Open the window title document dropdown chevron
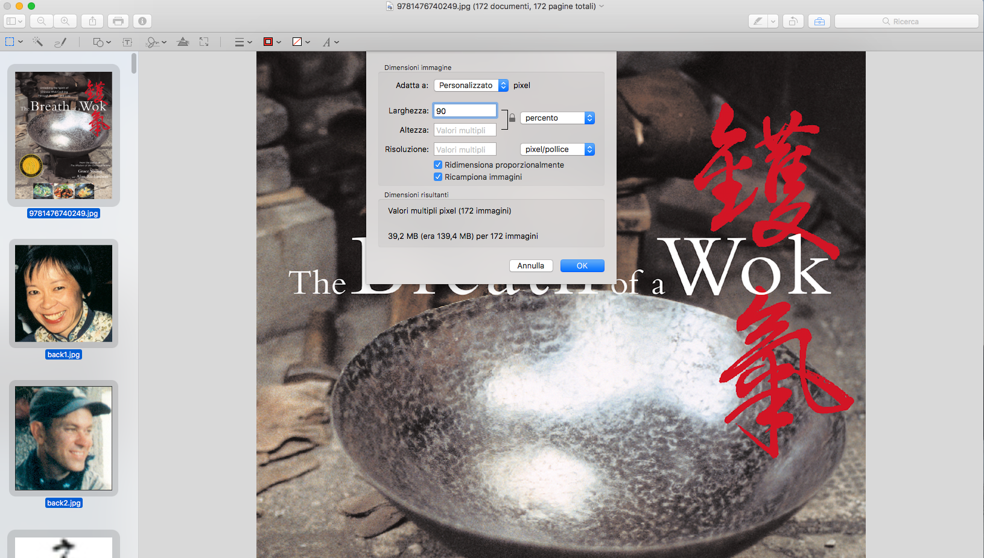 602,6
